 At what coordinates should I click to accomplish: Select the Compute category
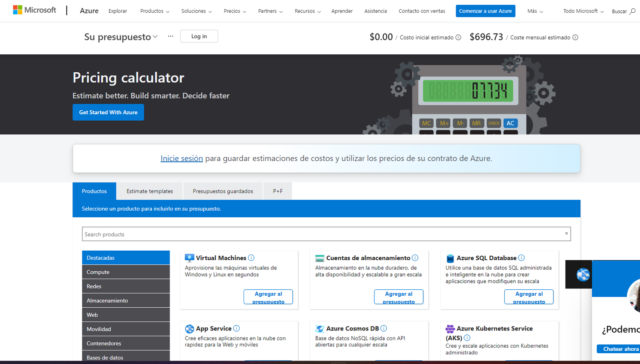[126, 272]
